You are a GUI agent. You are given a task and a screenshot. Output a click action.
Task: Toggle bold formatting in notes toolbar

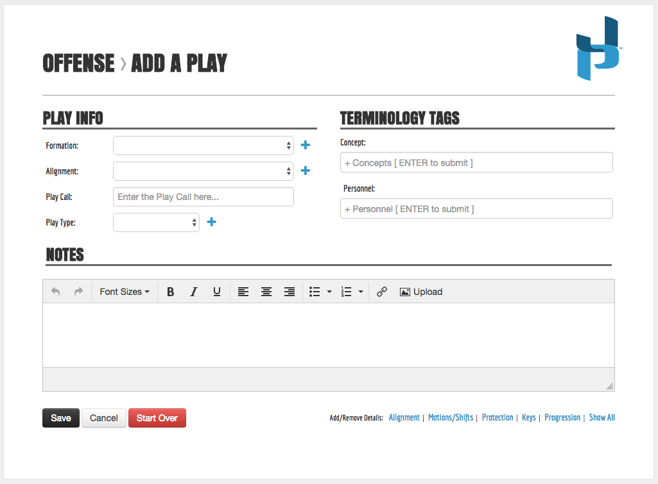(x=171, y=292)
